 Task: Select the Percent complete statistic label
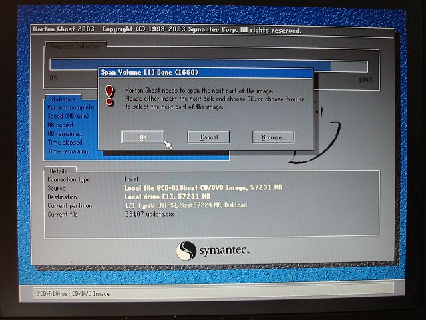(x=71, y=107)
